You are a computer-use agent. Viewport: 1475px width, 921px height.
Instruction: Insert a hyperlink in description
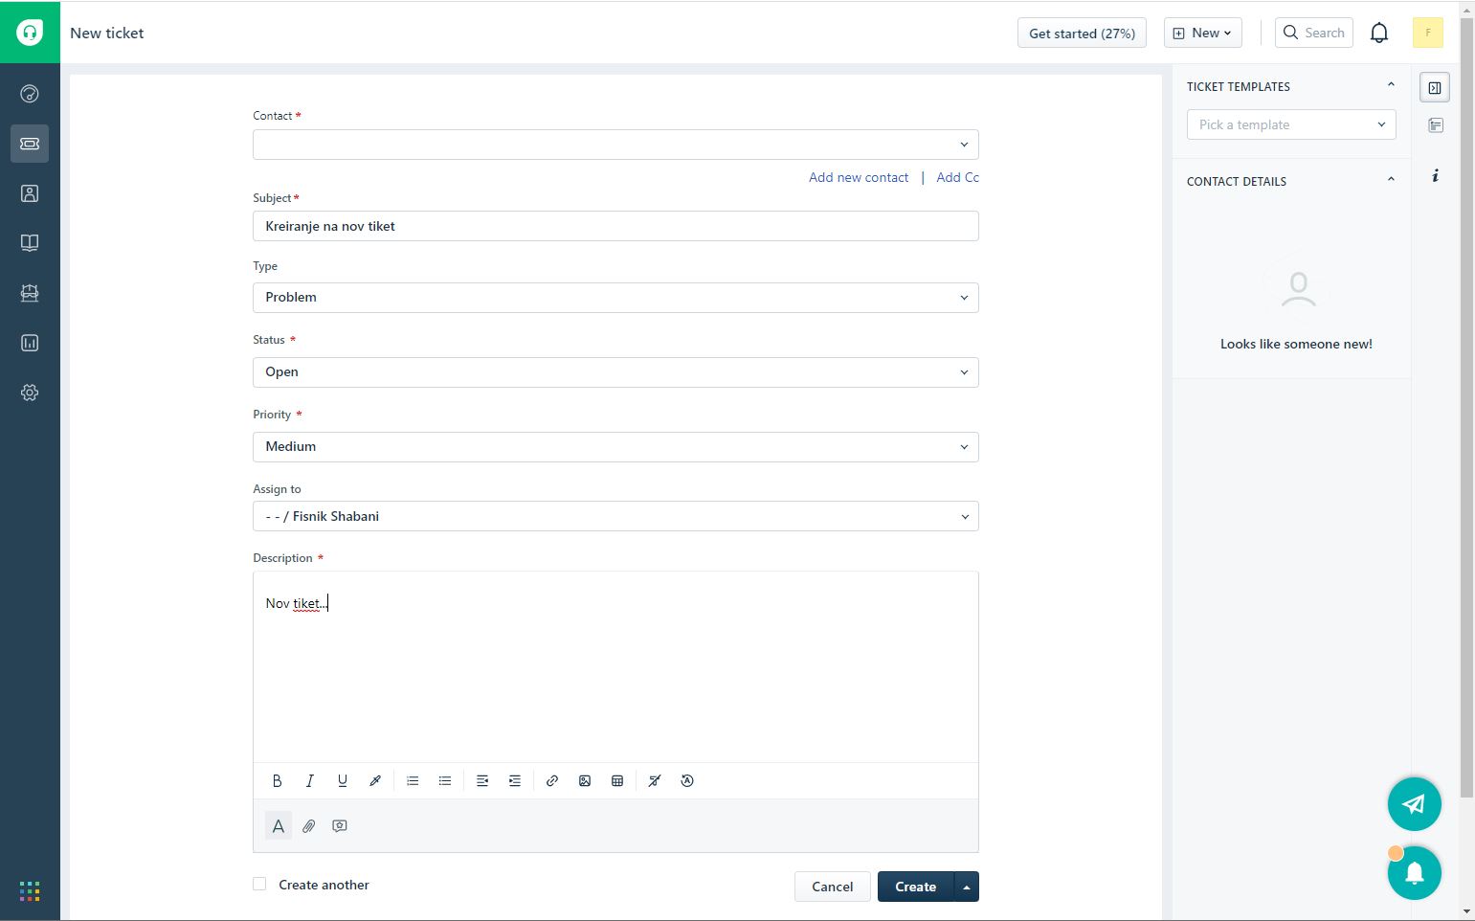coord(552,781)
